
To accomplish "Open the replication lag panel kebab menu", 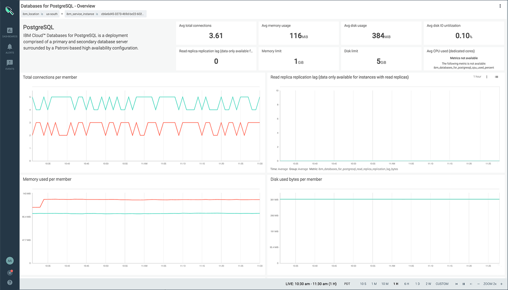I will point(487,77).
